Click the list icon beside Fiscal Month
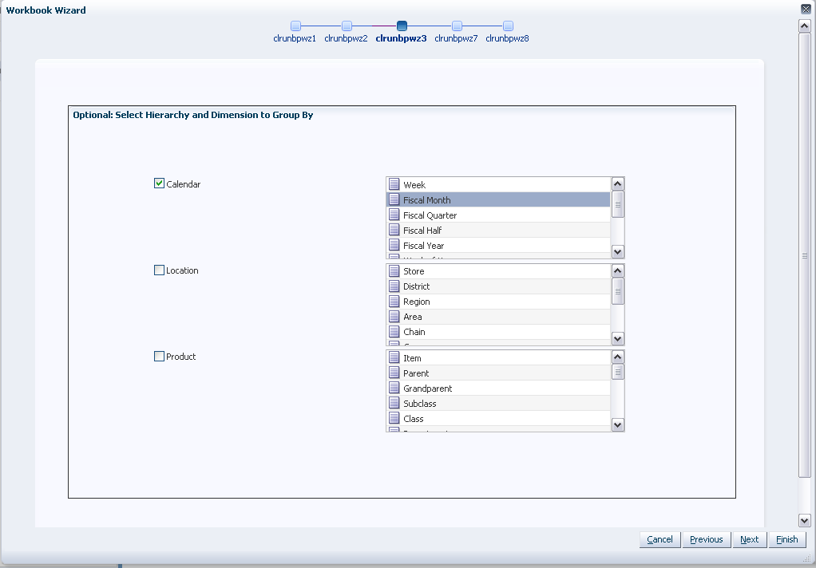This screenshot has width=816, height=568. click(x=394, y=199)
